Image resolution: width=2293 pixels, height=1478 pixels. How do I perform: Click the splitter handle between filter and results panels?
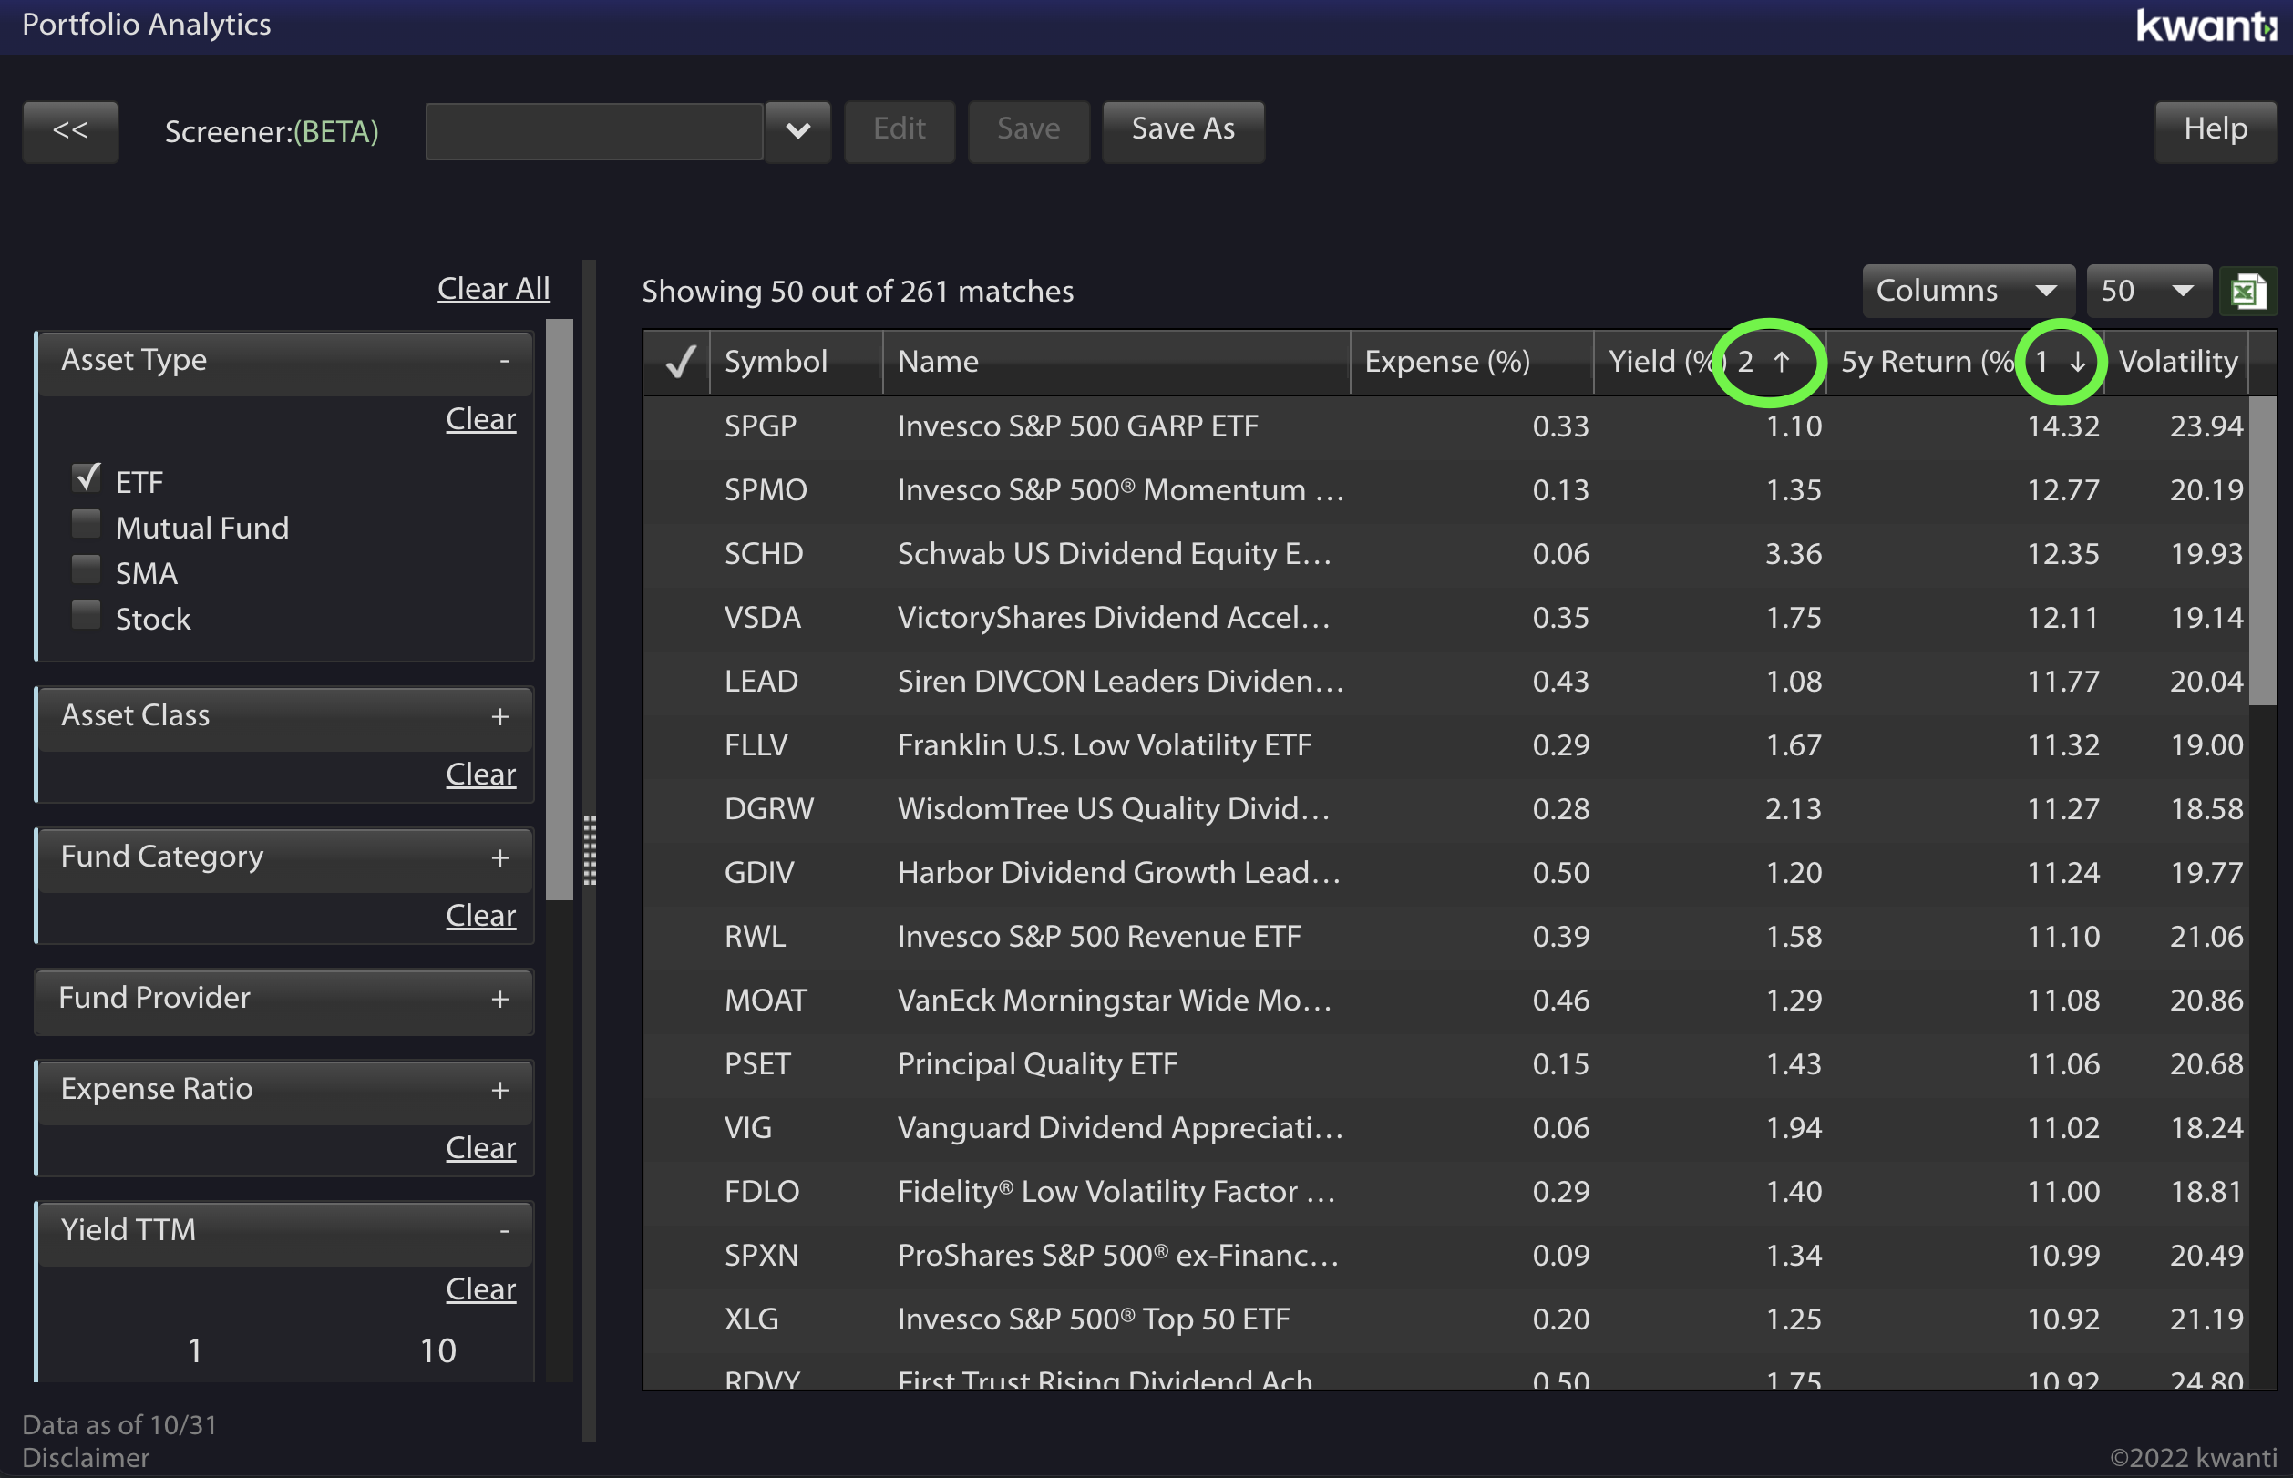pos(590,850)
